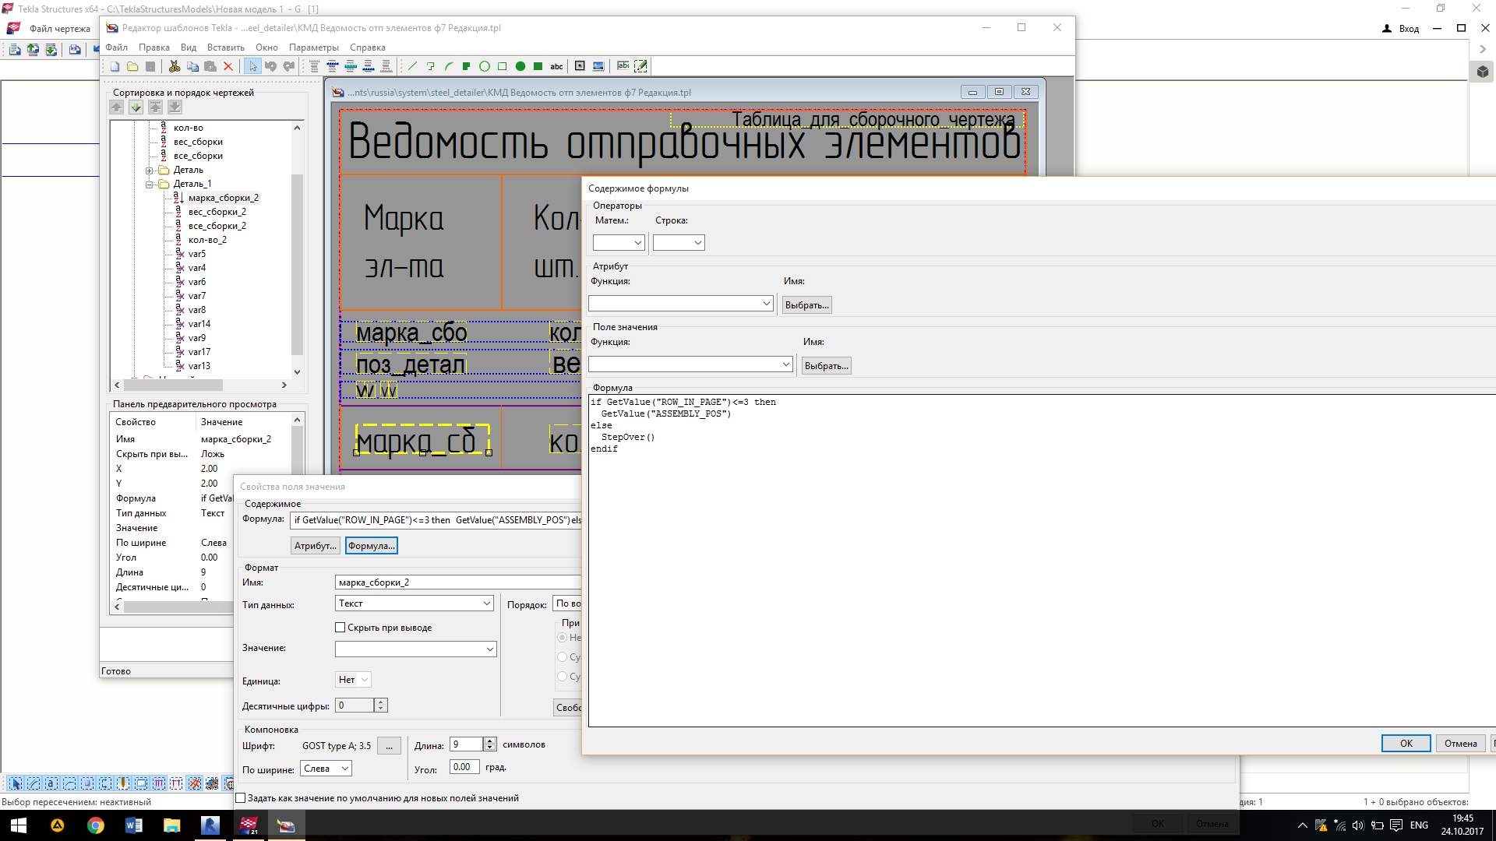Screen dimensions: 1496x841
Task: Select the circle outline drawing tool
Action: pyautogui.click(x=485, y=66)
